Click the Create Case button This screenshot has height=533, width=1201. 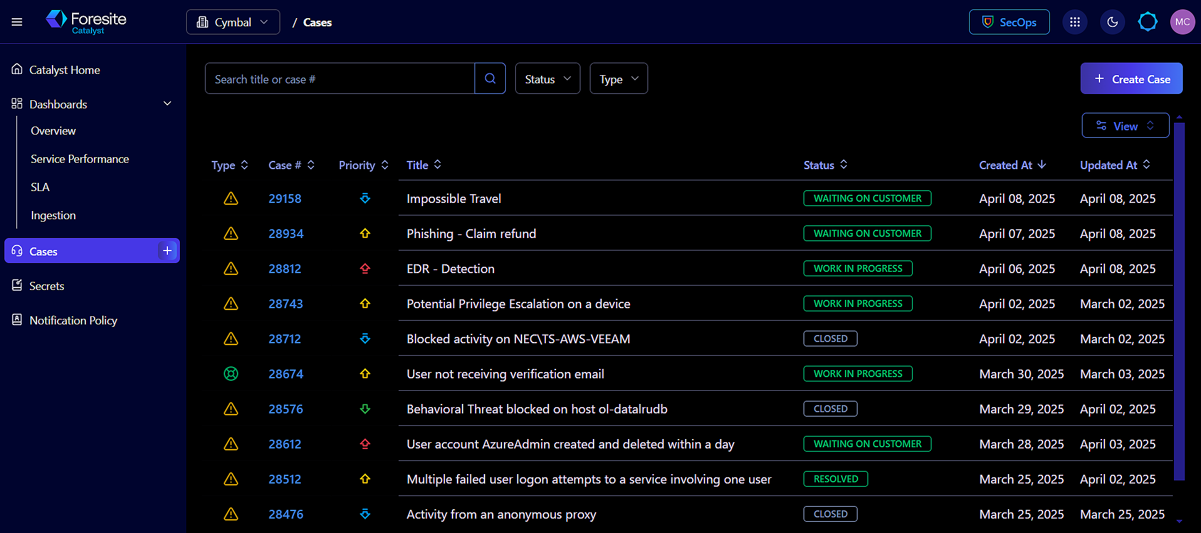tap(1131, 78)
